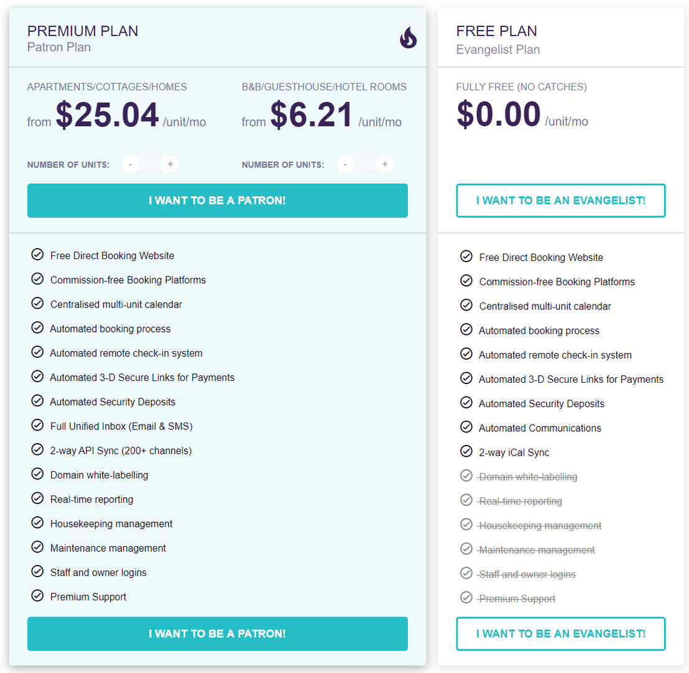Screen dimensions: 689x673
Task: Click check icon next to 2-way iCal Sync
Action: click(466, 451)
